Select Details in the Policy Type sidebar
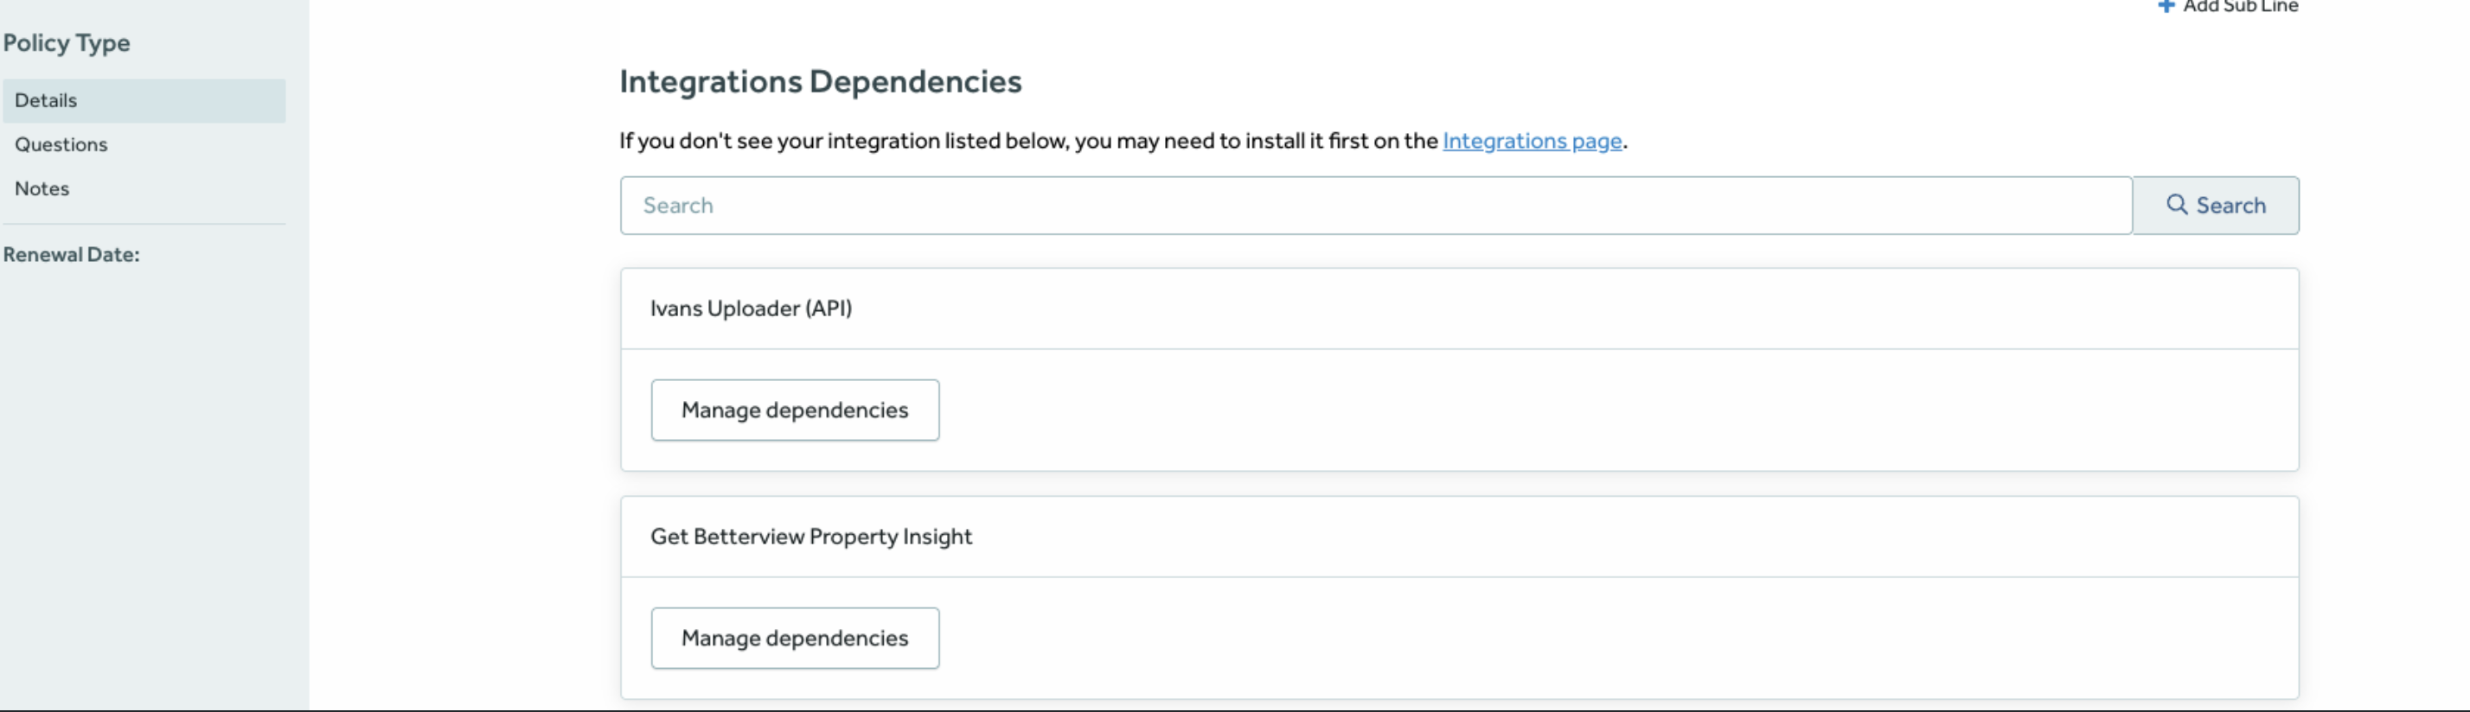This screenshot has width=2470, height=712. 46,100
